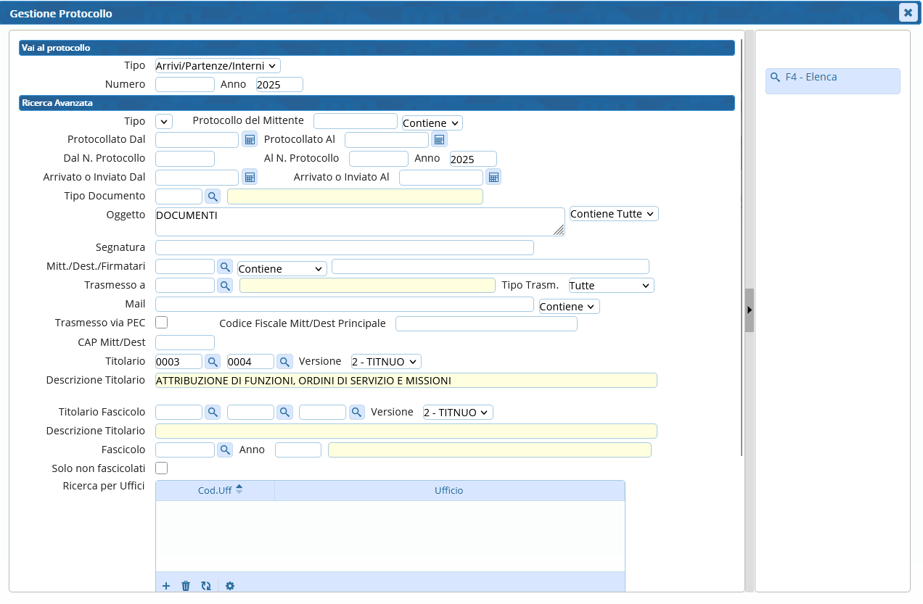Refresh the Ricerca per Uffici grid
923x604 pixels.
(x=206, y=586)
